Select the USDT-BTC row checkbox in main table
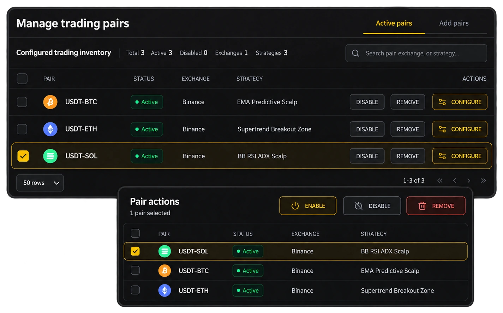503x313 pixels. click(x=22, y=102)
